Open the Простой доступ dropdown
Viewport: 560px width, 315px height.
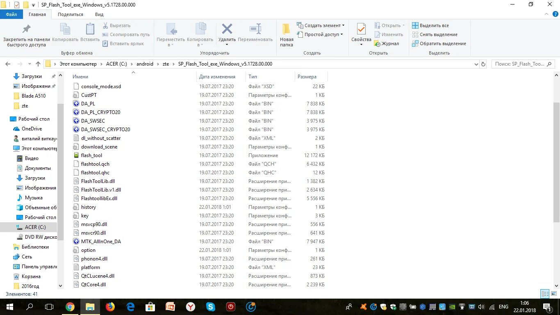[320, 34]
